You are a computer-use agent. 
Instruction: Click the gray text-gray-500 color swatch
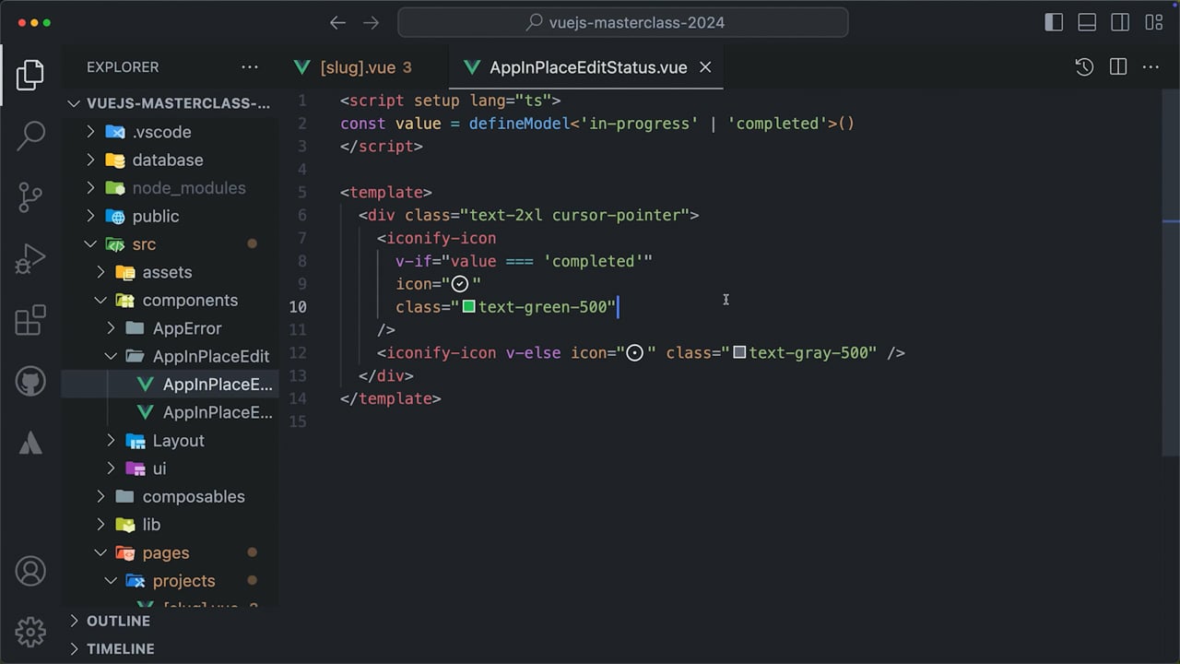click(739, 352)
